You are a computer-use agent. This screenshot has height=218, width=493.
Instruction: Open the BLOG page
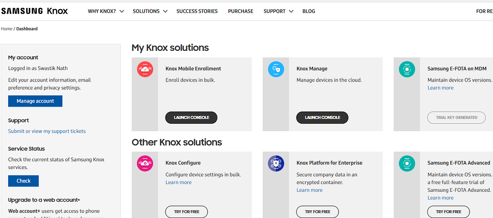coord(309,11)
